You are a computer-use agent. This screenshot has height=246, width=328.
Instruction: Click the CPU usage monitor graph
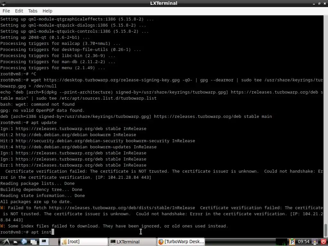pos(282,242)
